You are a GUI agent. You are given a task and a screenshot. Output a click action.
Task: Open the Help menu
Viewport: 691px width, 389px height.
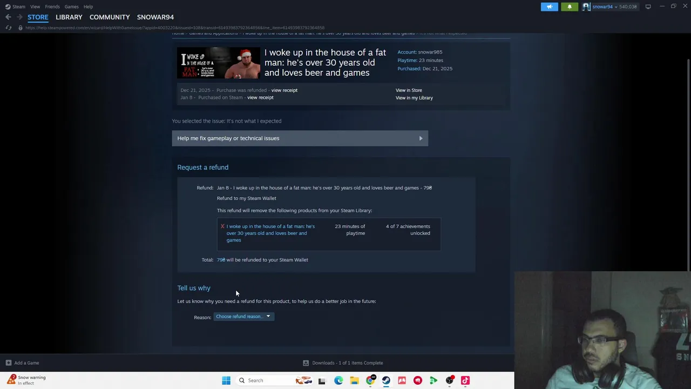(x=88, y=6)
